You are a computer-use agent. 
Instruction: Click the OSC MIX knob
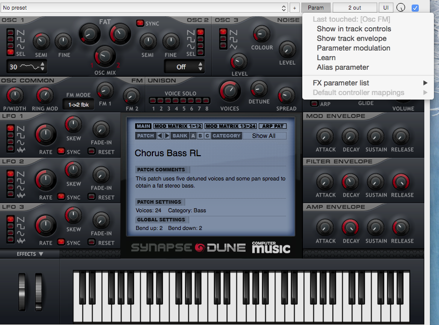click(105, 57)
